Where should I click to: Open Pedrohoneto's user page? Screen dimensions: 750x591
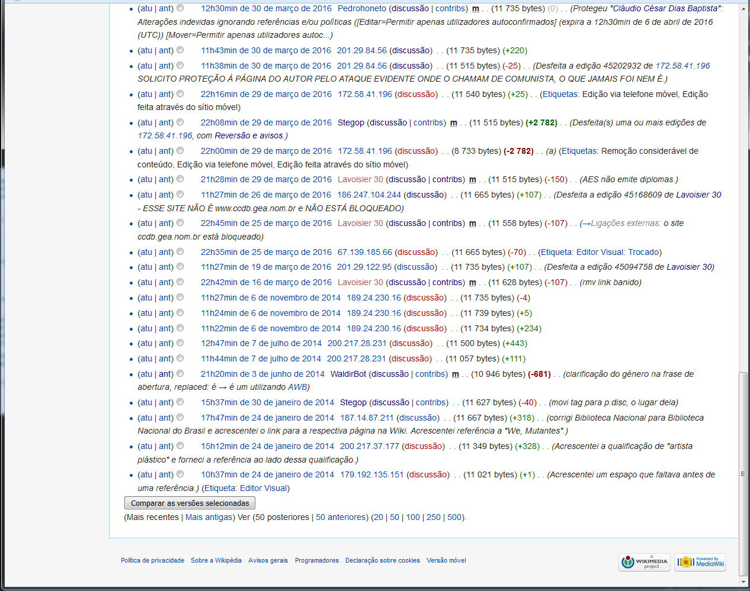click(361, 8)
